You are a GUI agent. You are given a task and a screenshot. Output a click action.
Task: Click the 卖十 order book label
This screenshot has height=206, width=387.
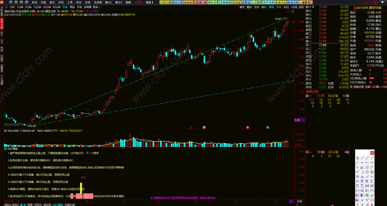[x=309, y=7]
